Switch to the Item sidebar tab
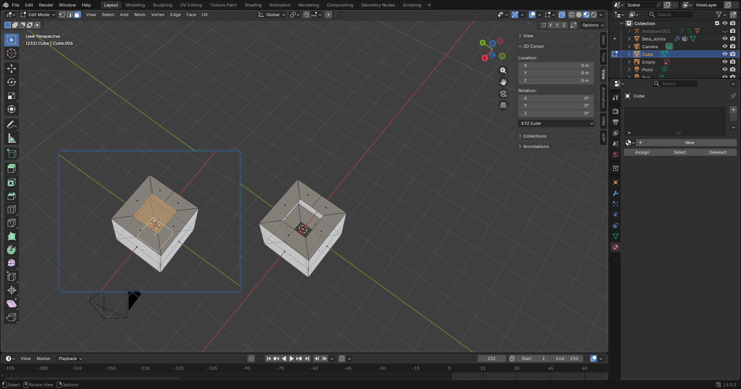Image resolution: width=741 pixels, height=389 pixels. (603, 40)
